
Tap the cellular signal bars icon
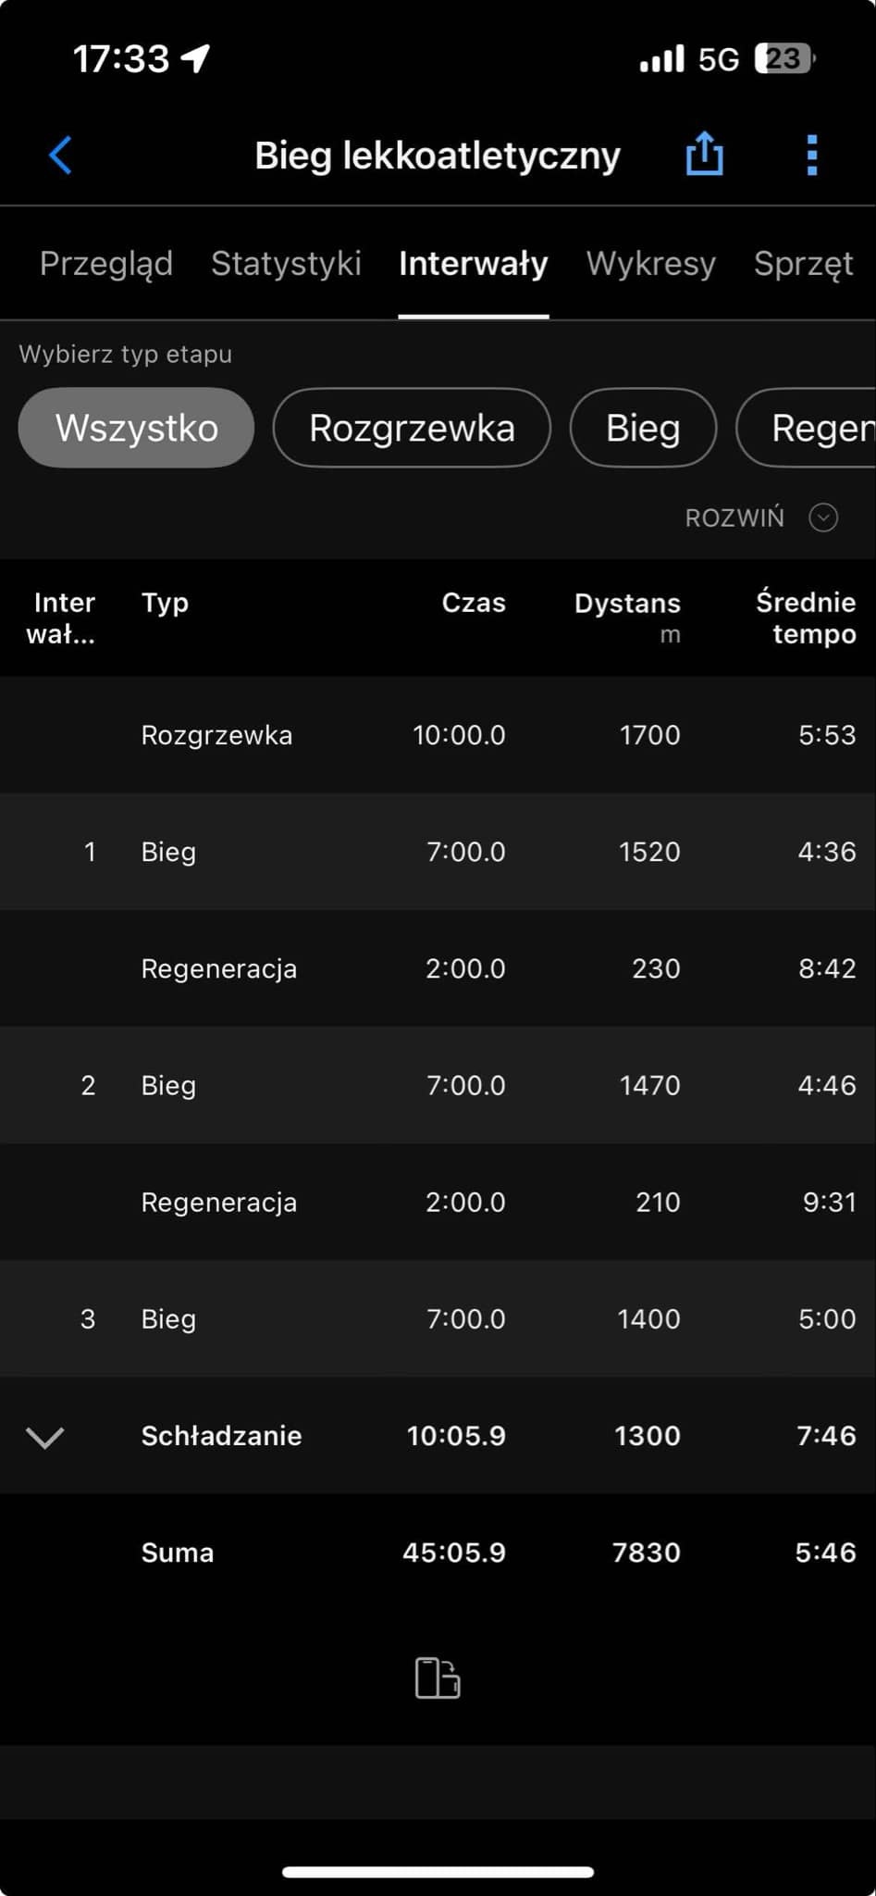[x=661, y=59]
